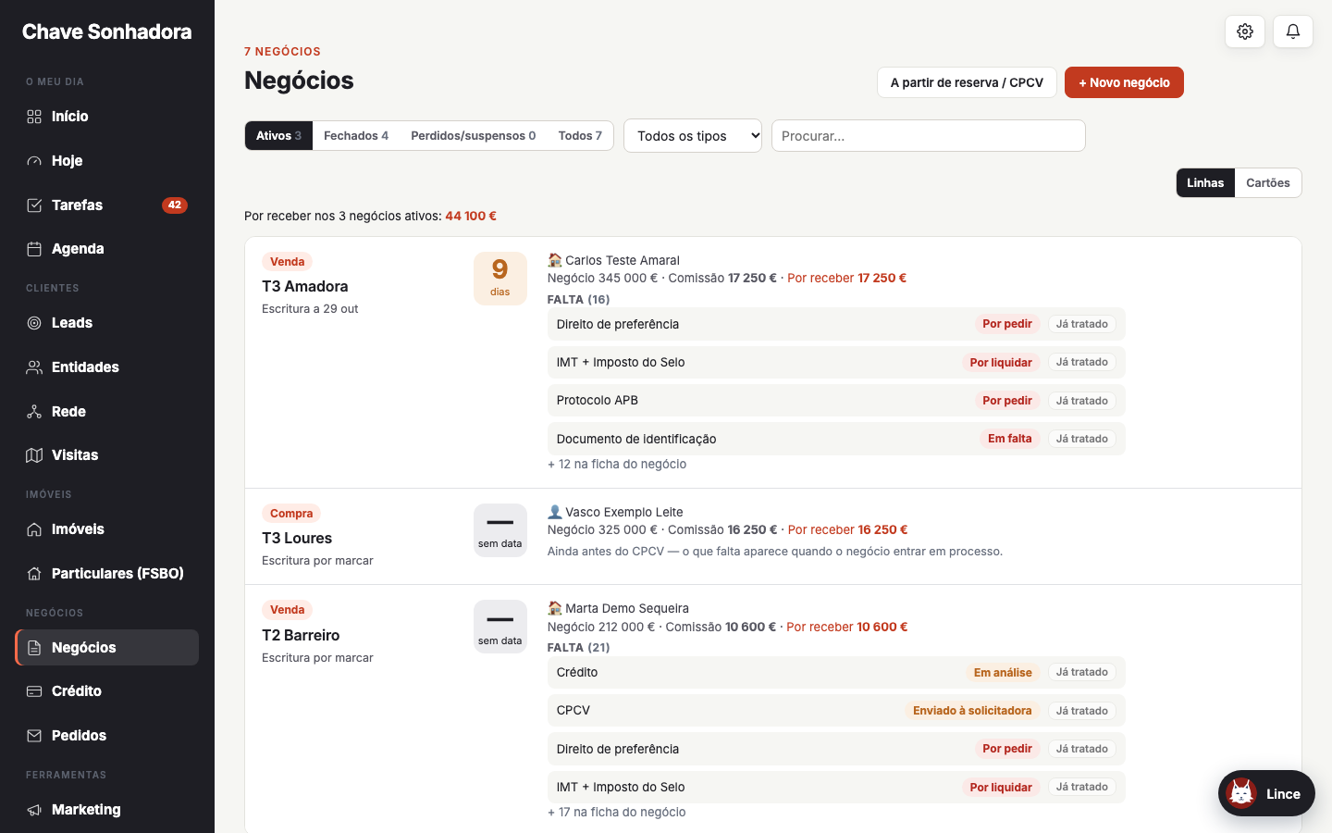The height and width of the screenshot is (833, 1332).
Task: Click the Hoje gauge icon
Action: 34,161
